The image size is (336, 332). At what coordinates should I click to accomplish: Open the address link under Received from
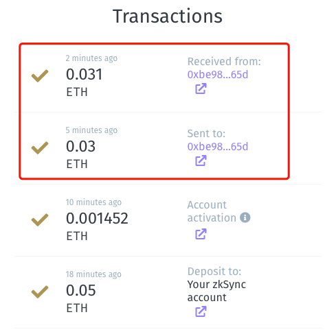coord(218,75)
